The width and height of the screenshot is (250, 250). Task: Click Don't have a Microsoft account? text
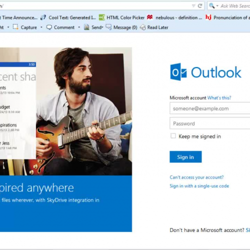[x=207, y=230]
